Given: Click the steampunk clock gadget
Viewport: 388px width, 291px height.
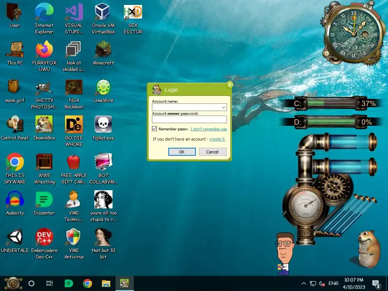Looking at the screenshot, I should tap(354, 33).
